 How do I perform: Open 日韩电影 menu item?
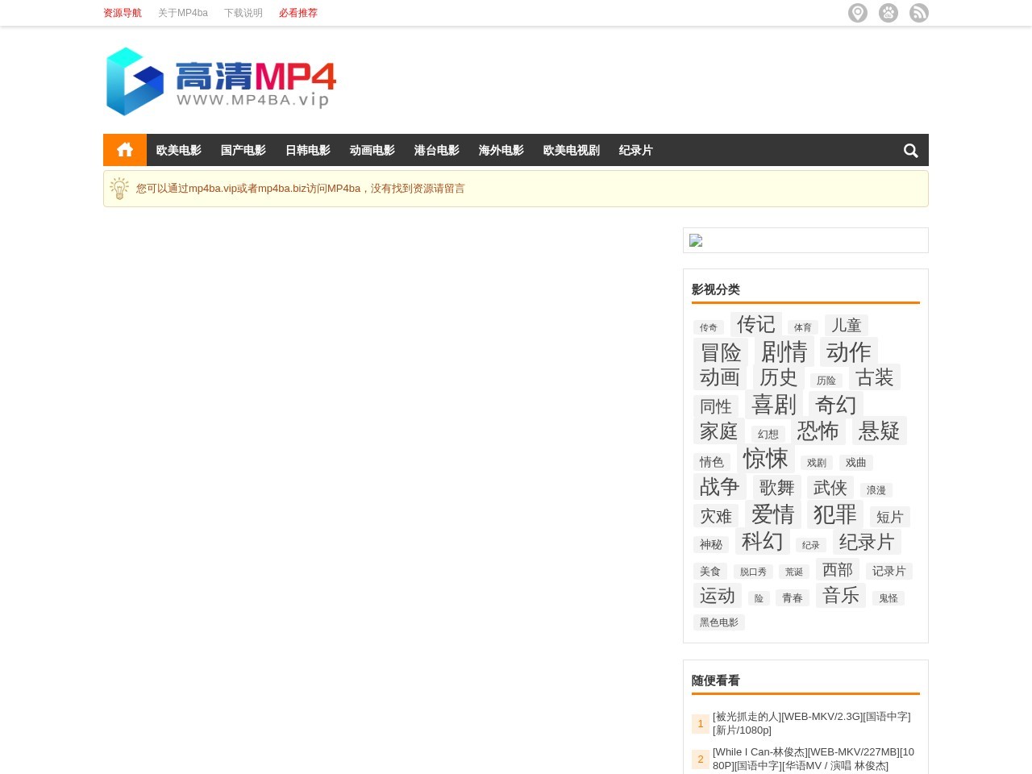pyautogui.click(x=308, y=150)
